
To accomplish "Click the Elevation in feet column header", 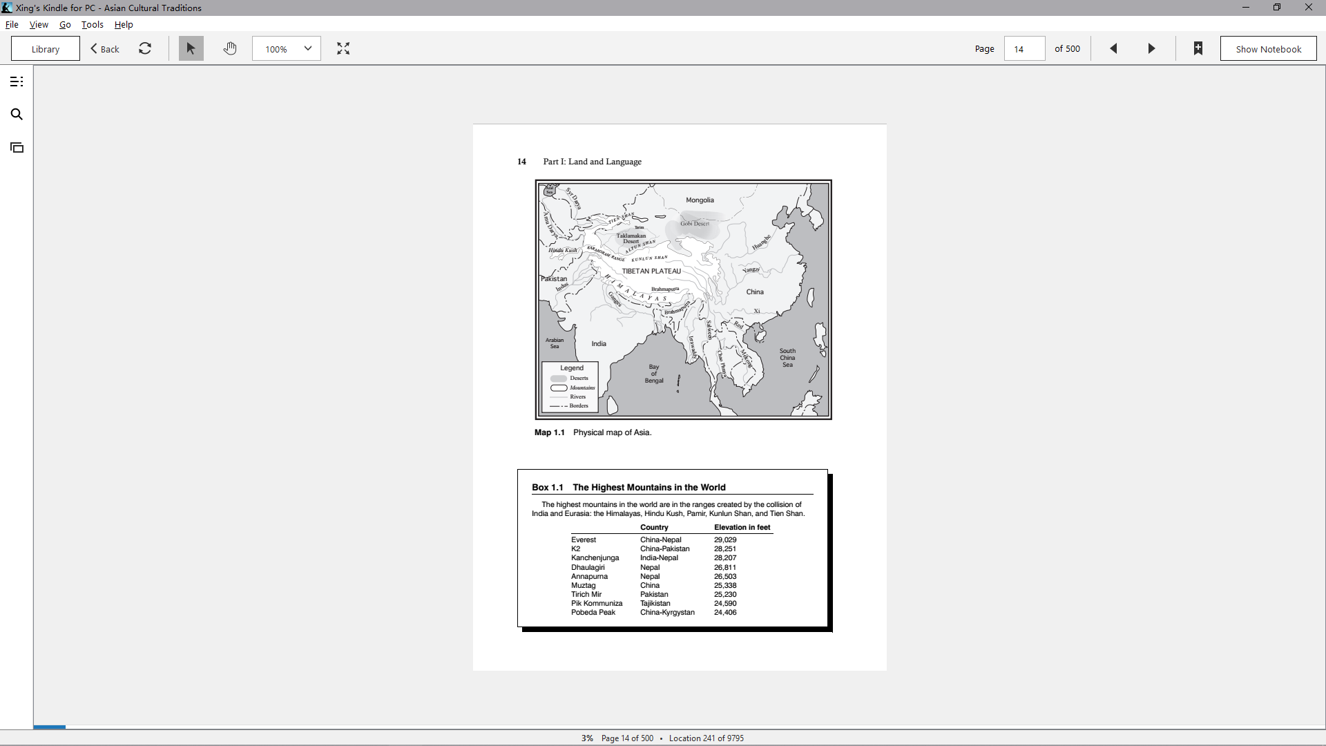I will 742,527.
